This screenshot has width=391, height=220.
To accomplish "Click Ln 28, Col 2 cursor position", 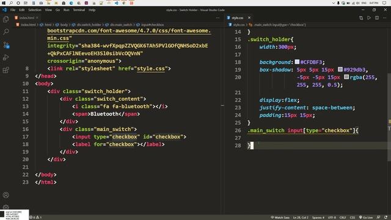I will pyautogui.click(x=301, y=218).
